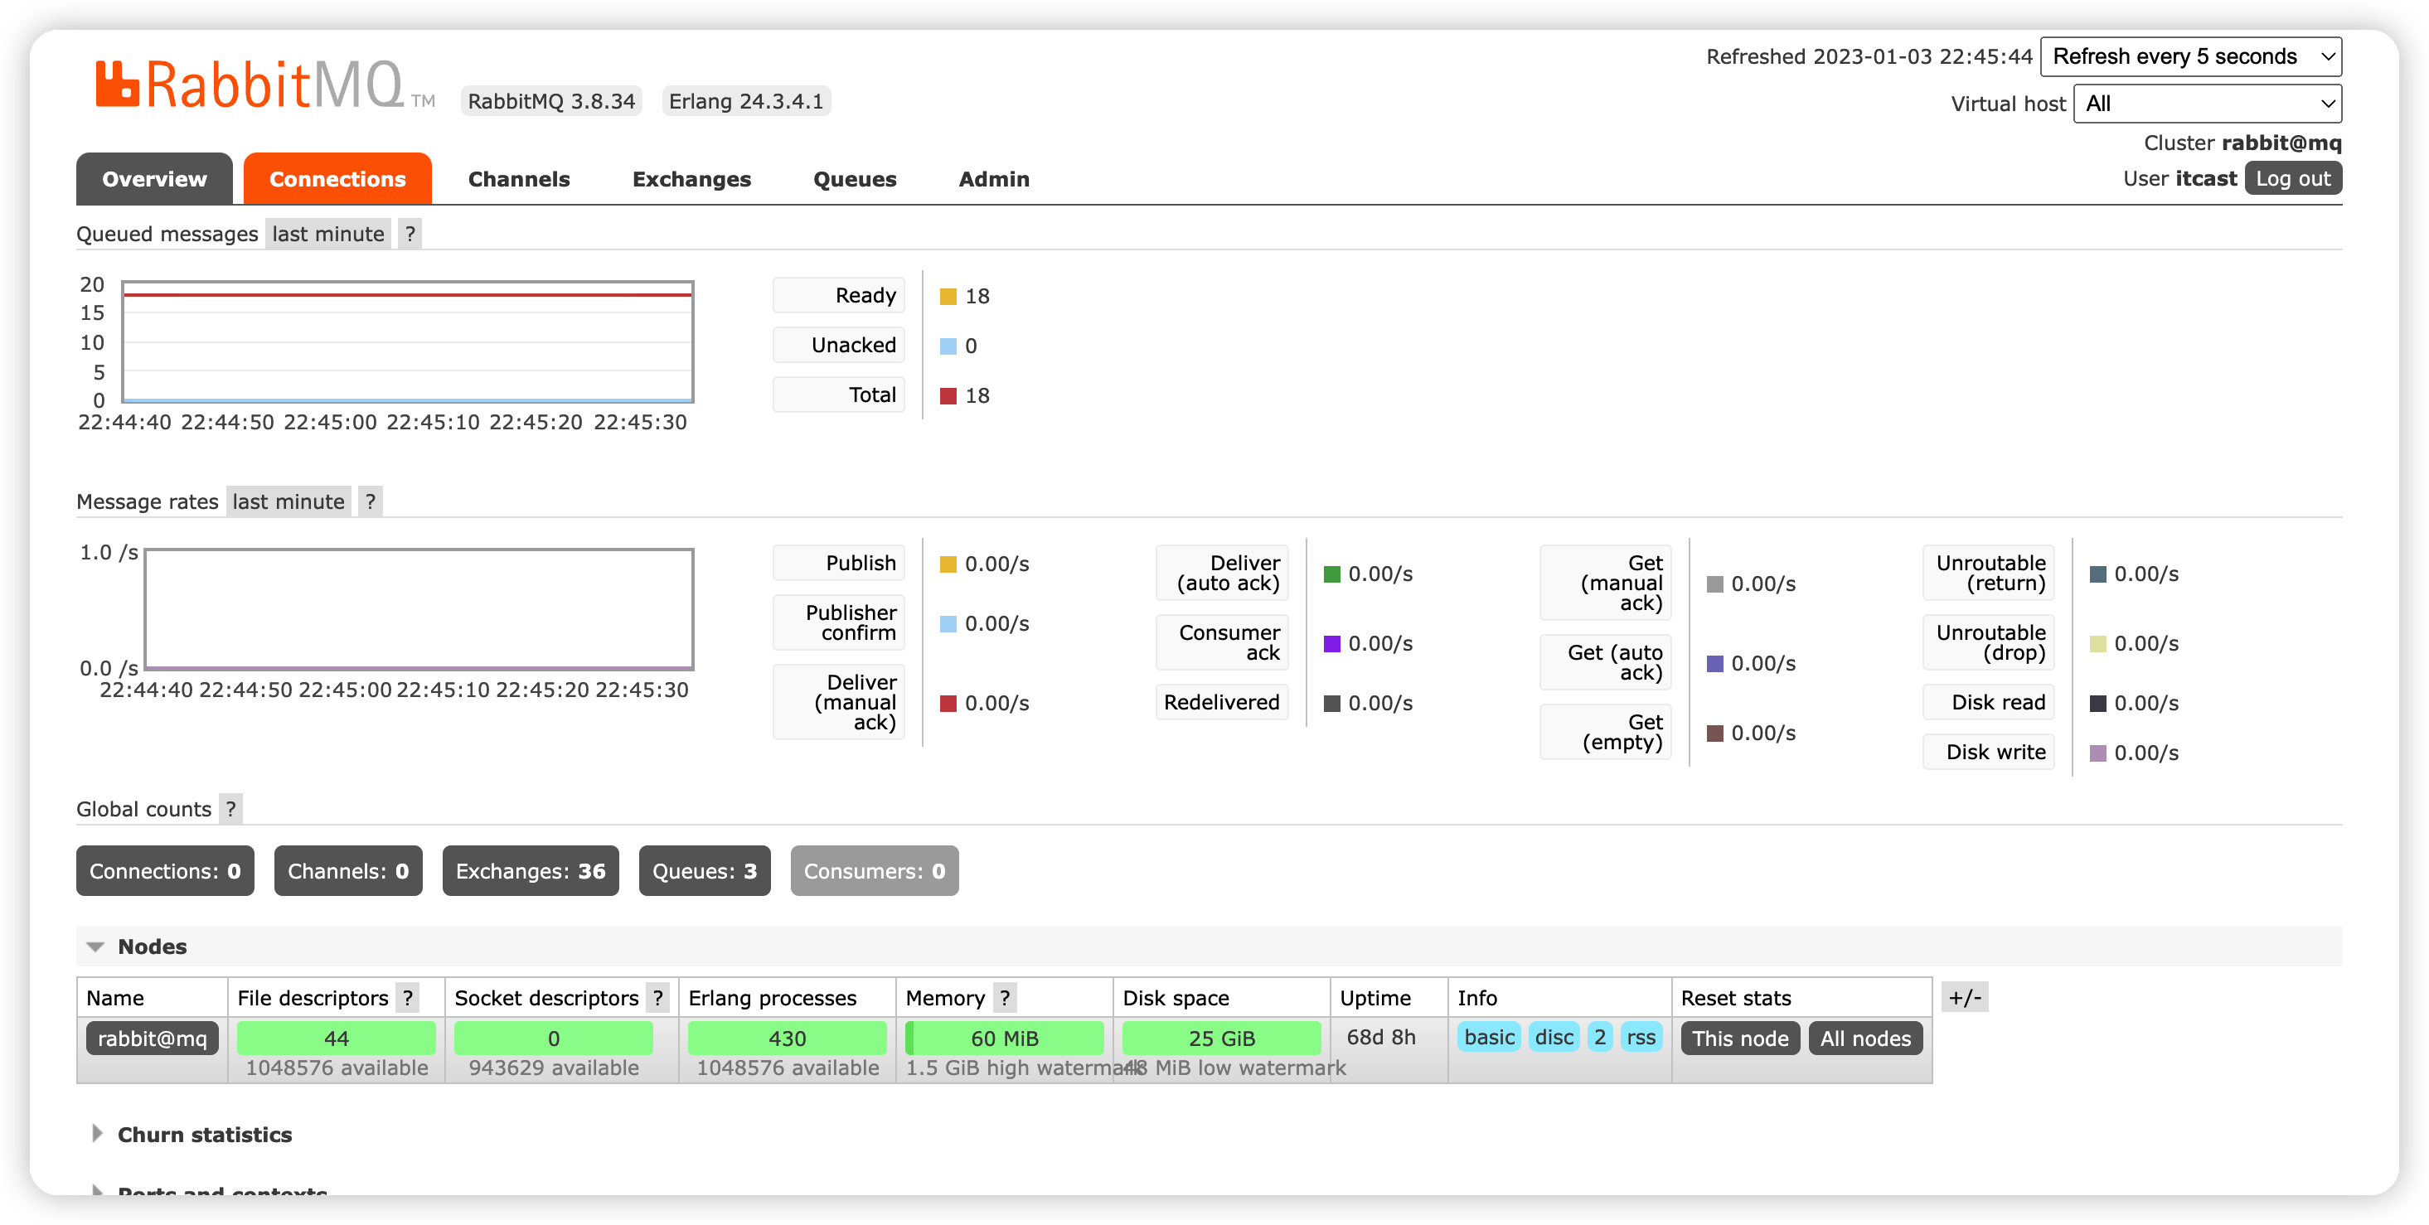This screenshot has width=2429, height=1225.
Task: Click the Queued messages chart
Action: click(407, 341)
